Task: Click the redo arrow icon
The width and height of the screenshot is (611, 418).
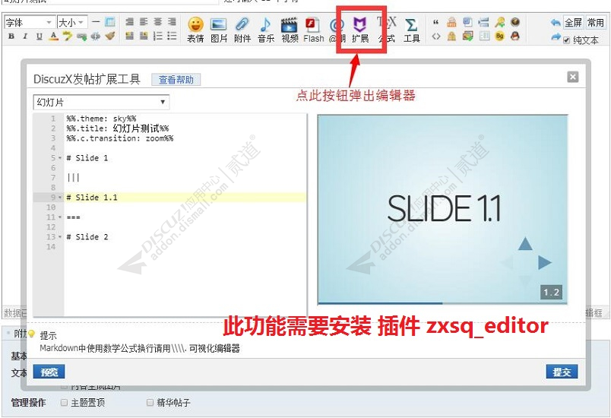Action: (556, 37)
